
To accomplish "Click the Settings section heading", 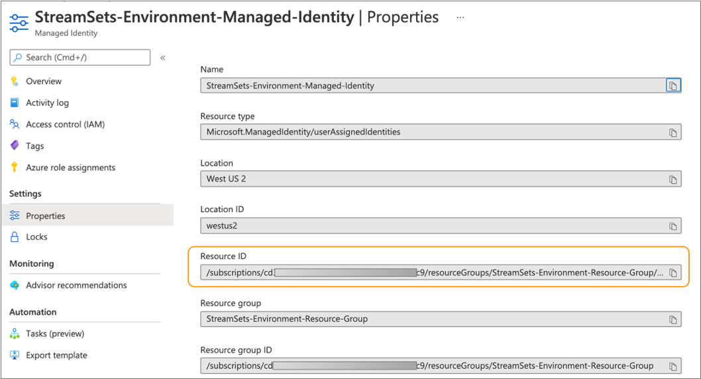I will click(x=25, y=193).
